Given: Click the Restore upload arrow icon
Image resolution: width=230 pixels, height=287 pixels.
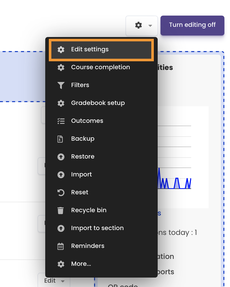Looking at the screenshot, I should 61,157.
